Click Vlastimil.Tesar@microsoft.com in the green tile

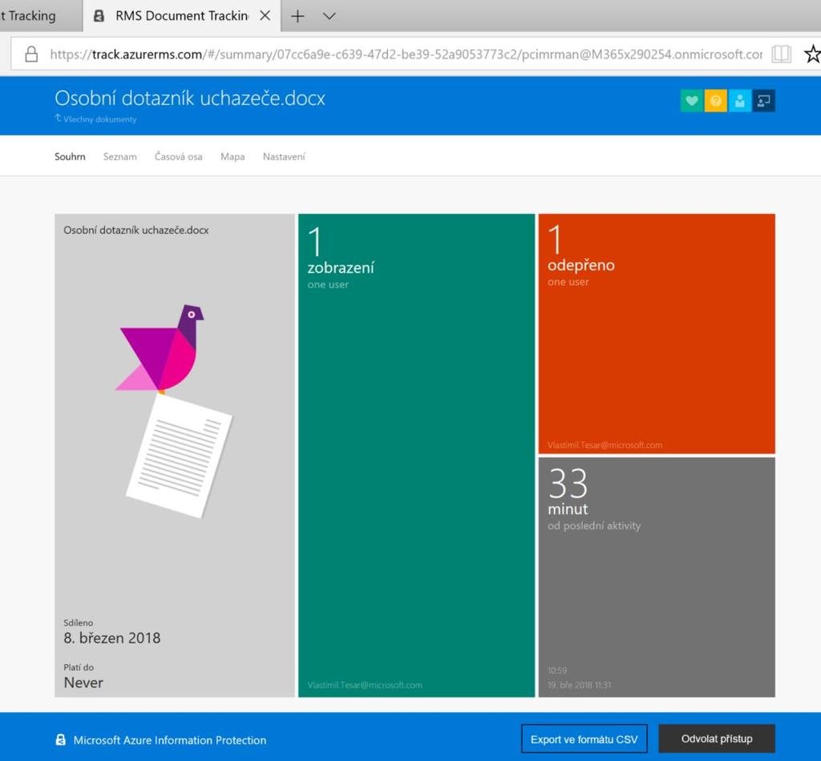tap(365, 685)
